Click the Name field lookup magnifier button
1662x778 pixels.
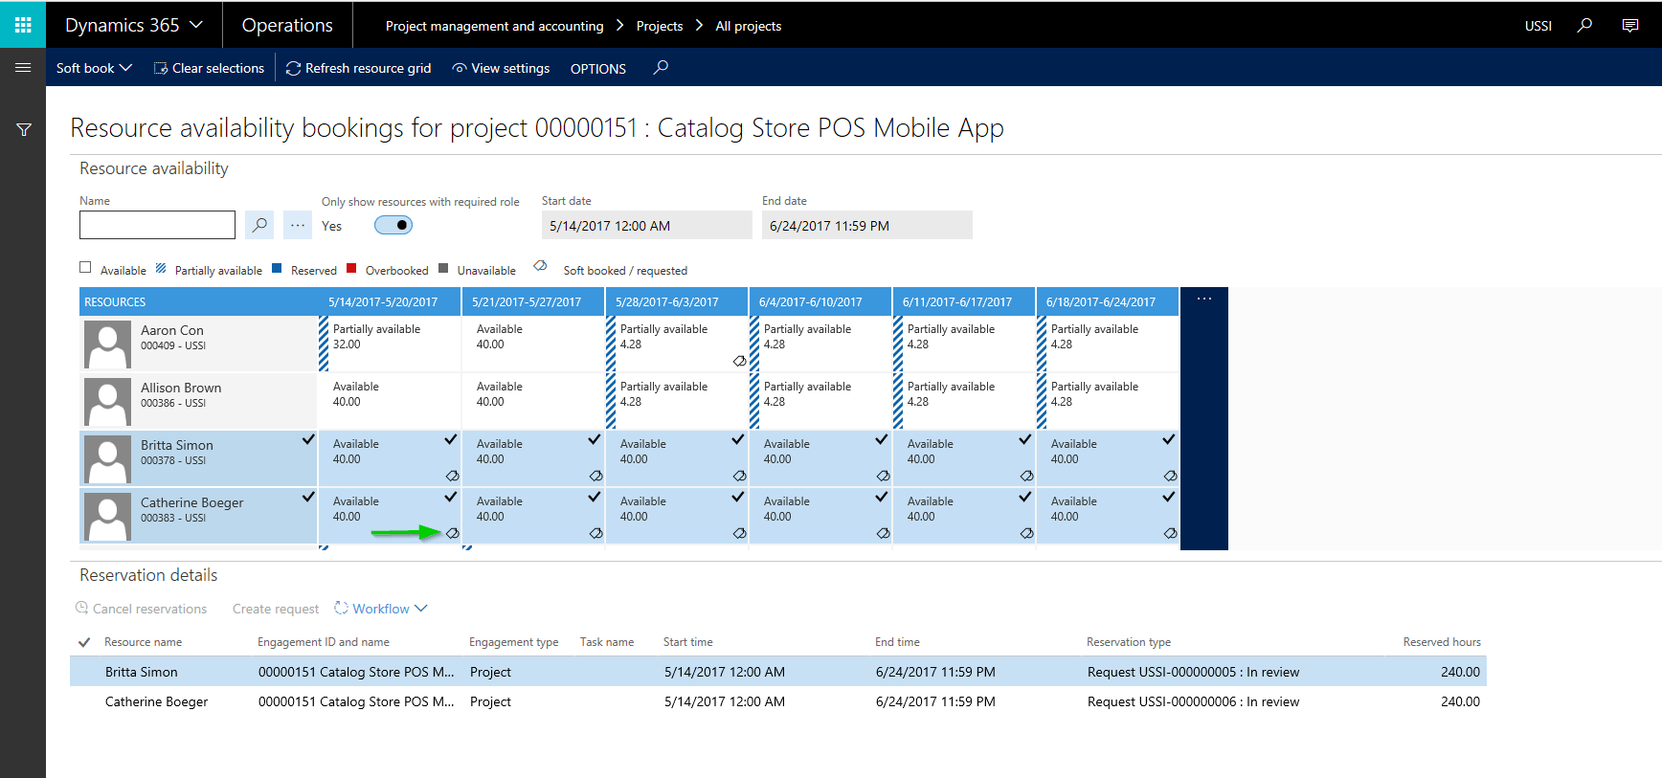(259, 226)
